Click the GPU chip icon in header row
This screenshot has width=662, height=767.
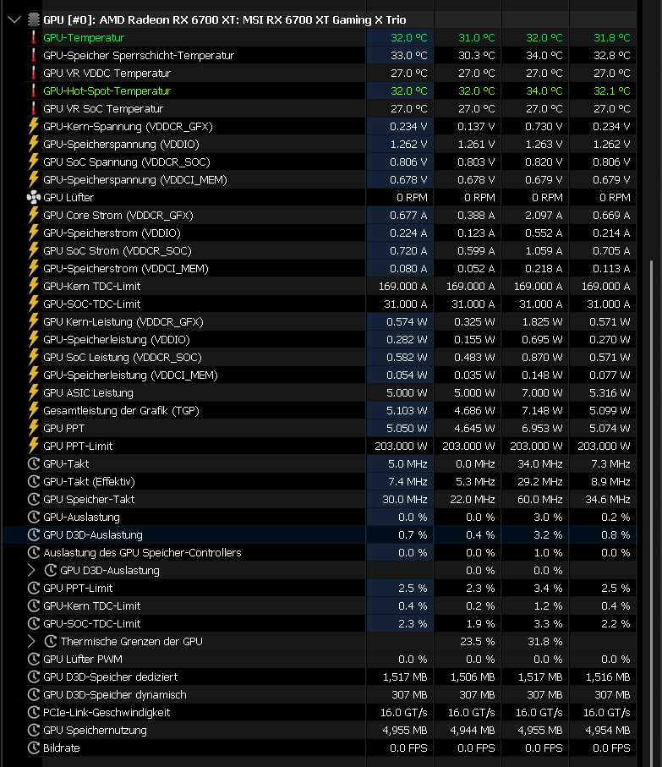pos(33,20)
